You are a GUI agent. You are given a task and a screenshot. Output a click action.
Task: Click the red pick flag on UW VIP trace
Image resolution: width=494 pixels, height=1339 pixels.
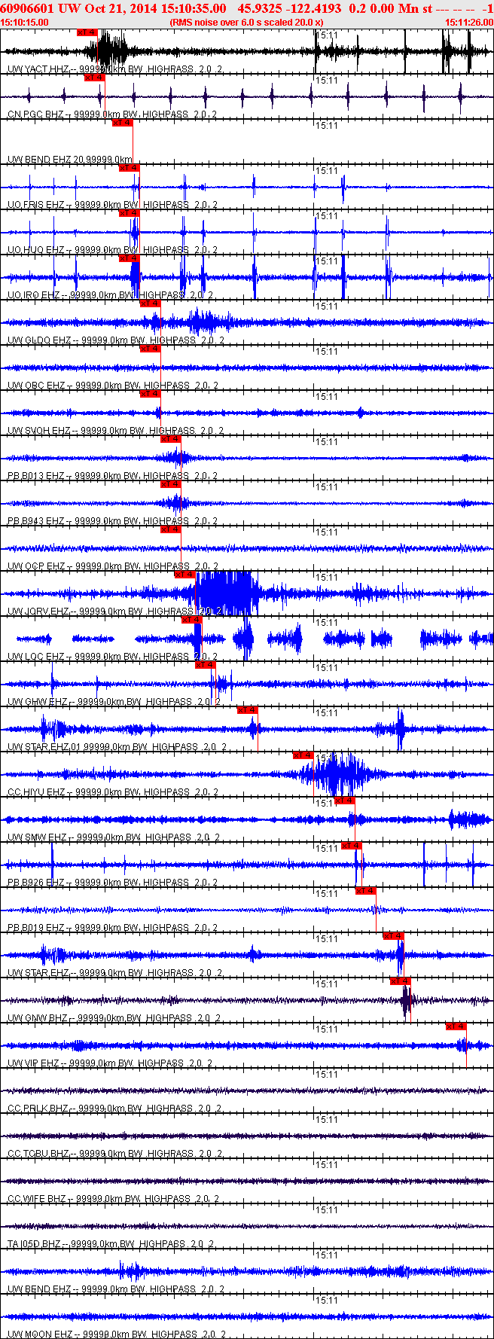[x=456, y=1026]
